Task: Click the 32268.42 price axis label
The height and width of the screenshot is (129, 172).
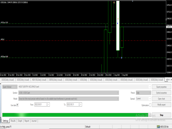Action: [x=169, y=73]
